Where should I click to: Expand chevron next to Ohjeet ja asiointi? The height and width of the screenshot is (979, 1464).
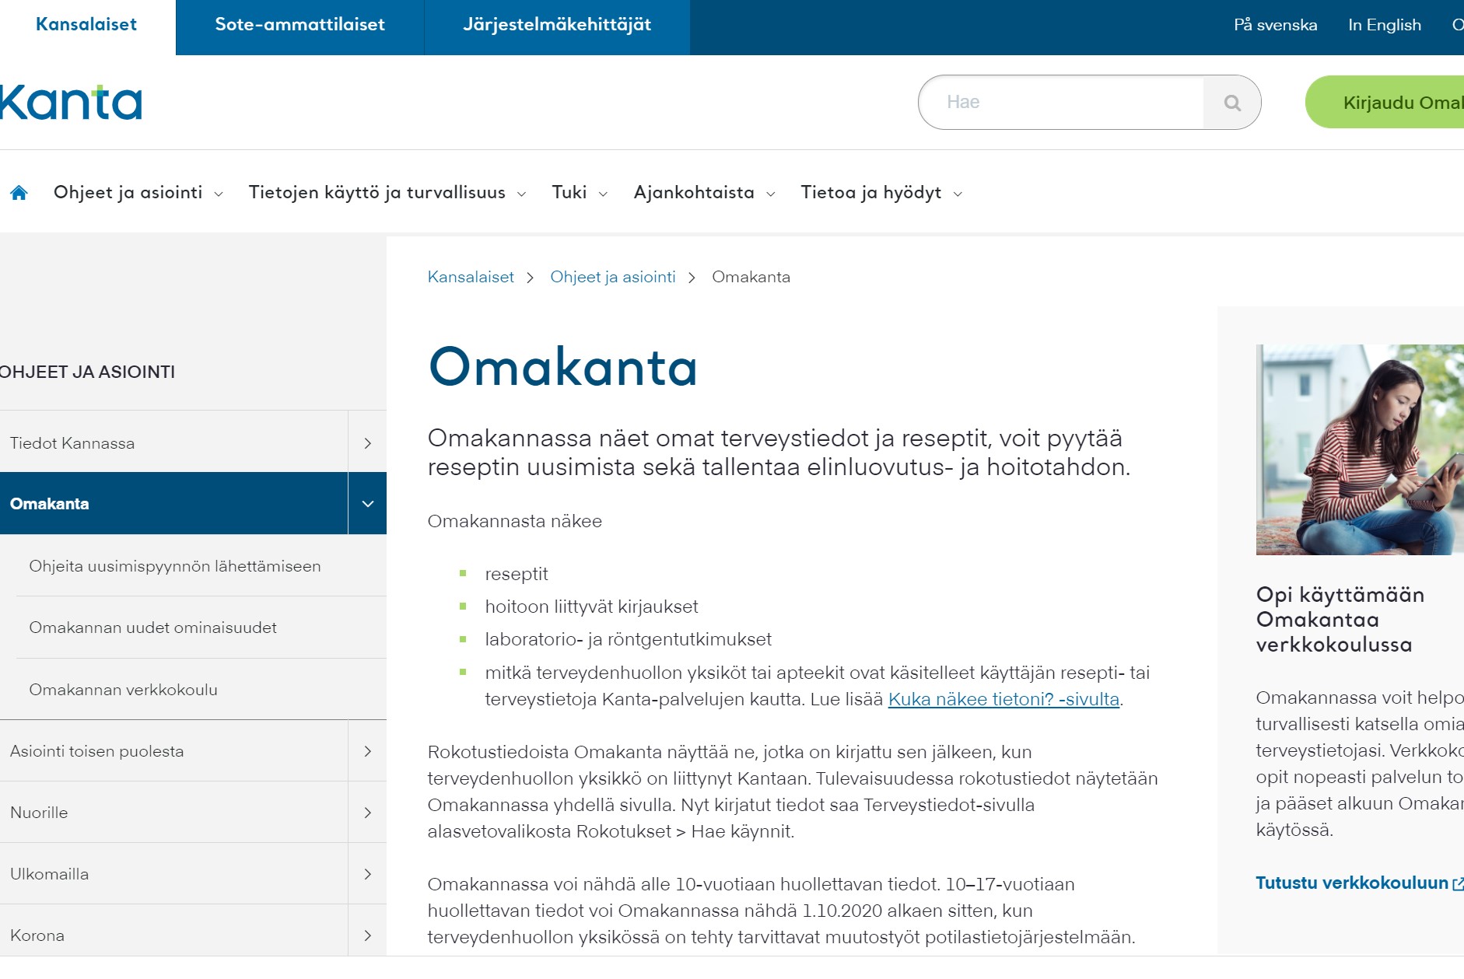pos(219,194)
